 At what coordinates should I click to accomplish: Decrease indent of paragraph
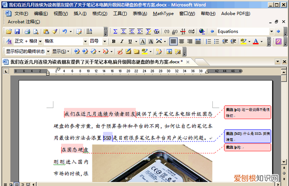225,41
